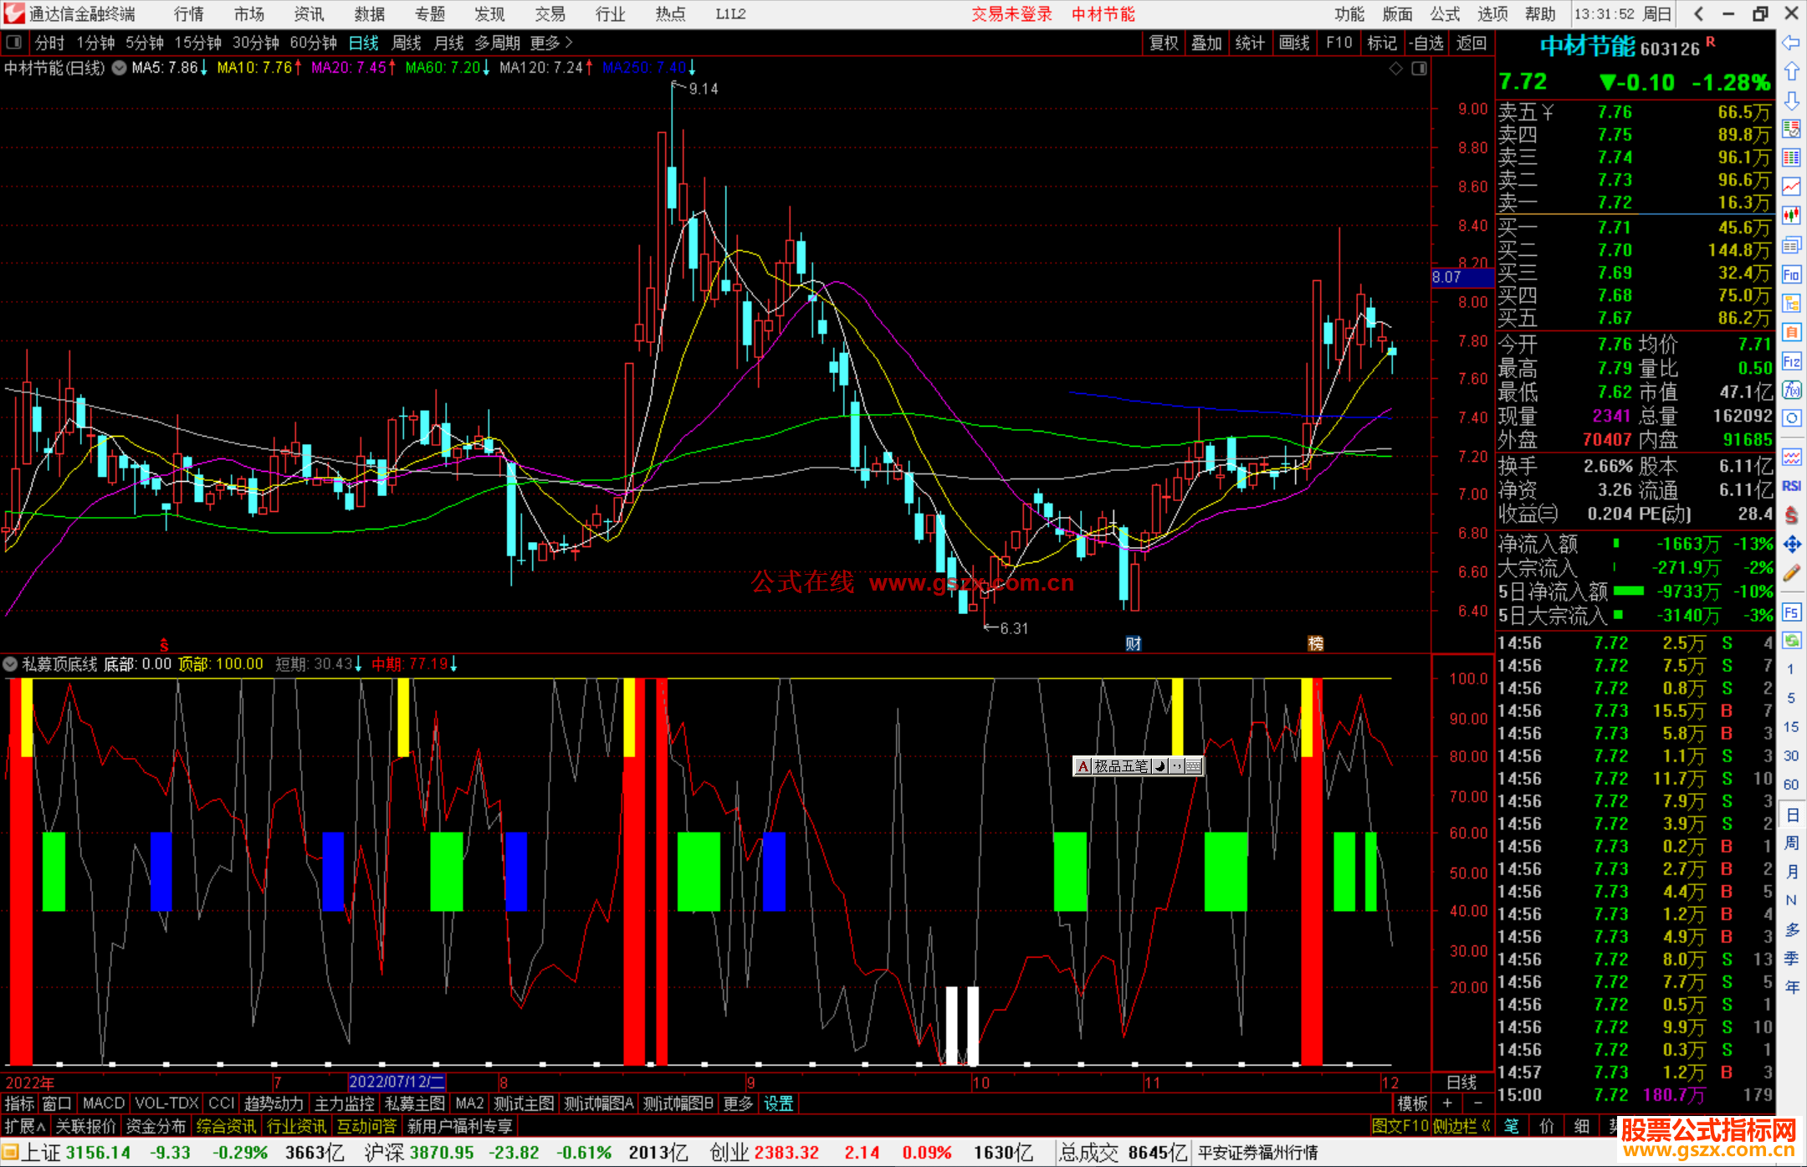Click the 设置 settings button
1807x1167 pixels.
pyautogui.click(x=778, y=1103)
